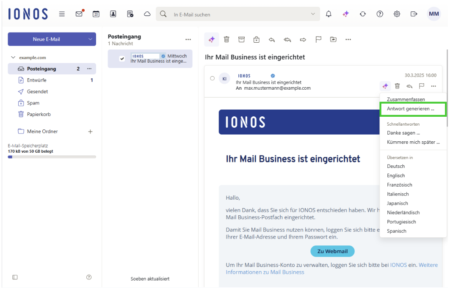Select the round checkbox beside KI avatar
Screen dimensions: 453x291
[213, 78]
